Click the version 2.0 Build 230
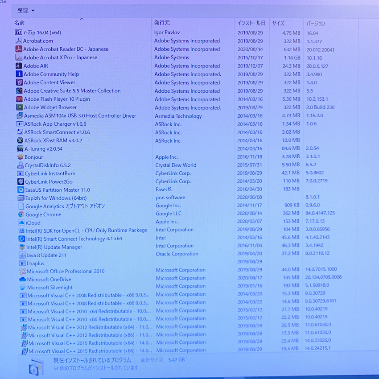This screenshot has height=379, width=379. click(321, 107)
